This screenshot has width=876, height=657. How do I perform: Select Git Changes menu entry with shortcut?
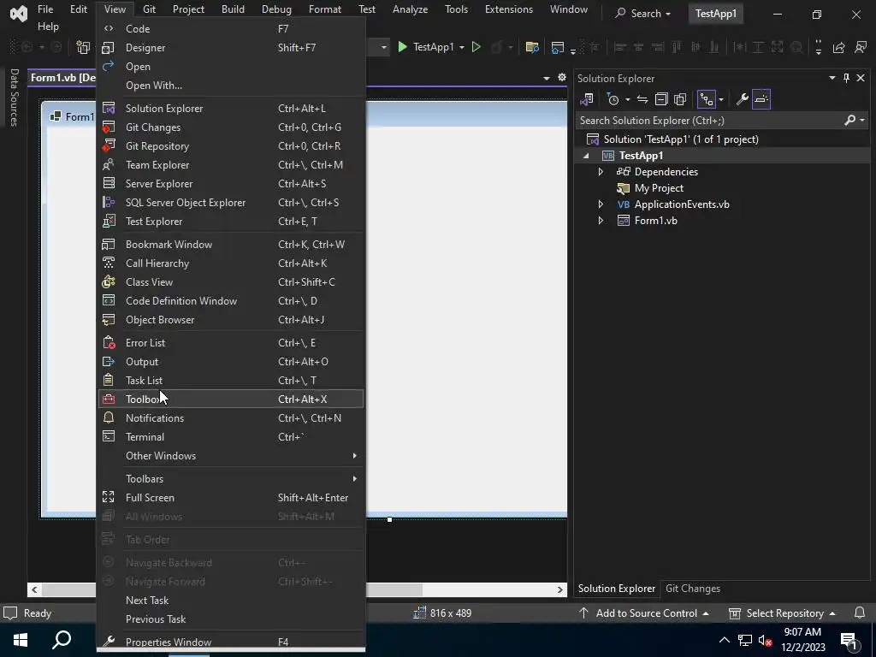[x=231, y=127]
